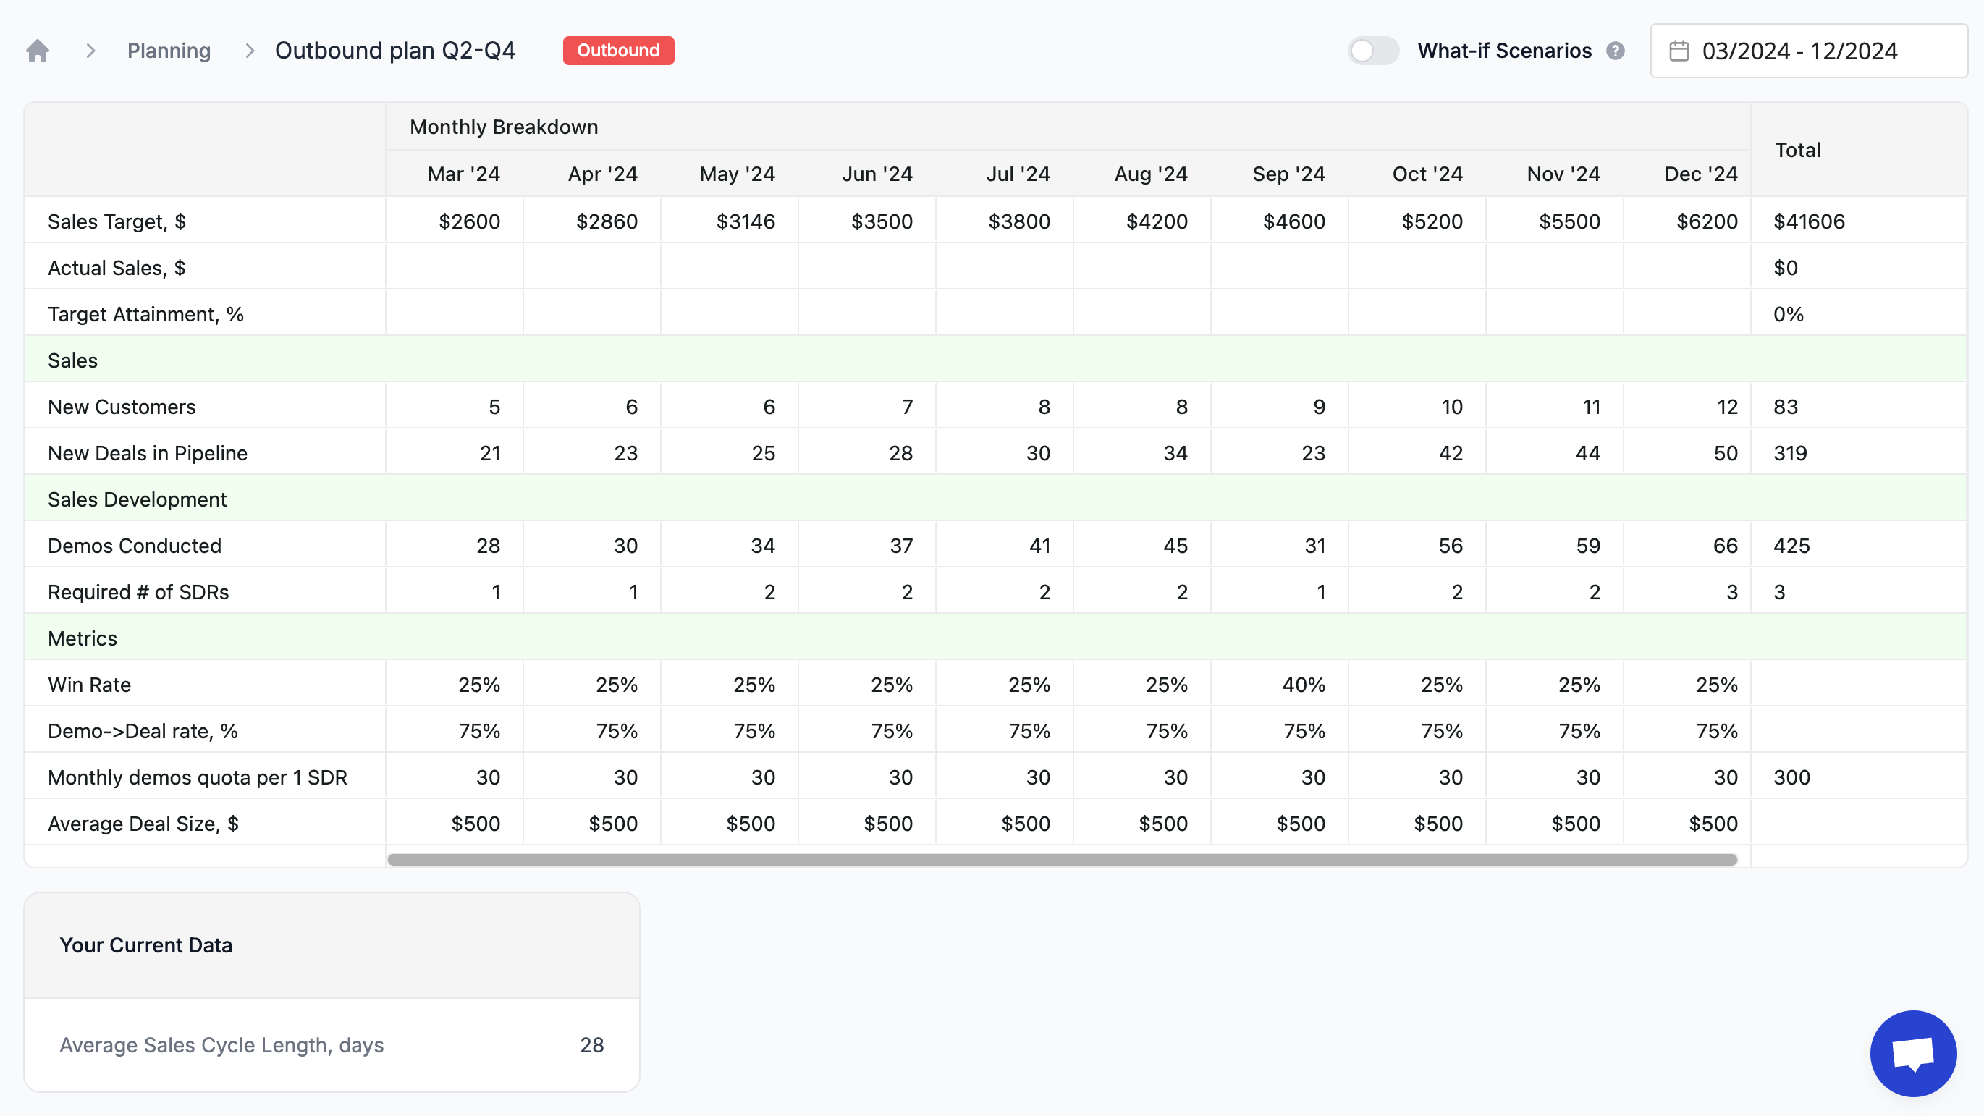
Task: Enable the What-if Scenarios toggle
Action: click(x=1373, y=51)
